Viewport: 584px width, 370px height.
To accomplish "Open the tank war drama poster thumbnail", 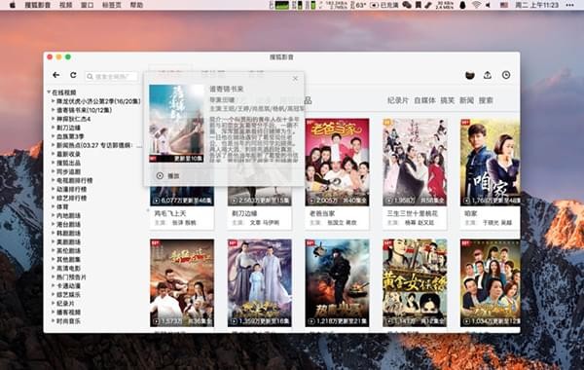I will (337, 283).
